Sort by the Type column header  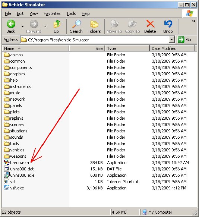coord(127,48)
